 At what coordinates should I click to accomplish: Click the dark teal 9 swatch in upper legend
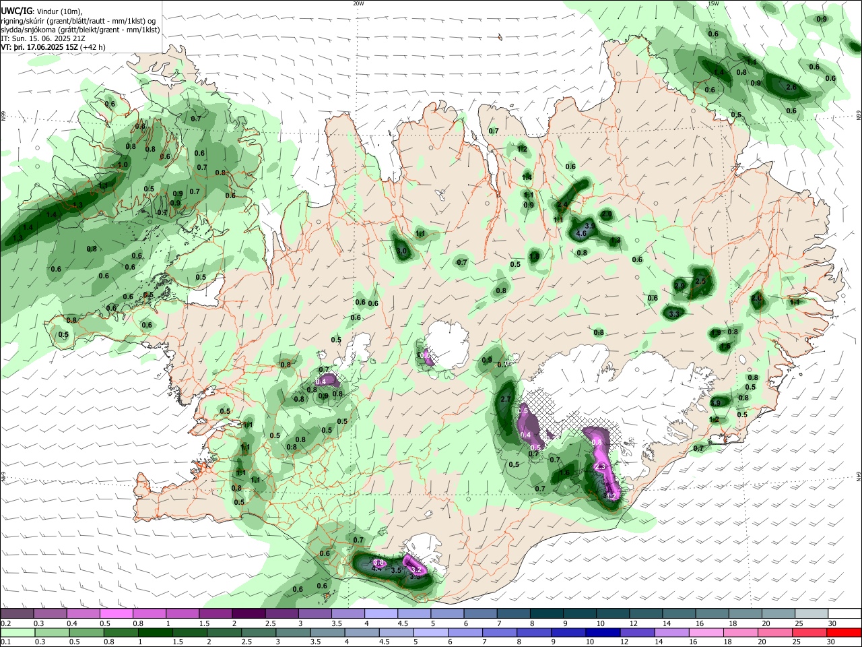580,613
